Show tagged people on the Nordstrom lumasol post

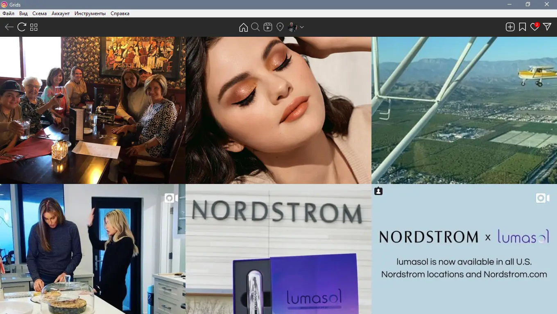378,191
